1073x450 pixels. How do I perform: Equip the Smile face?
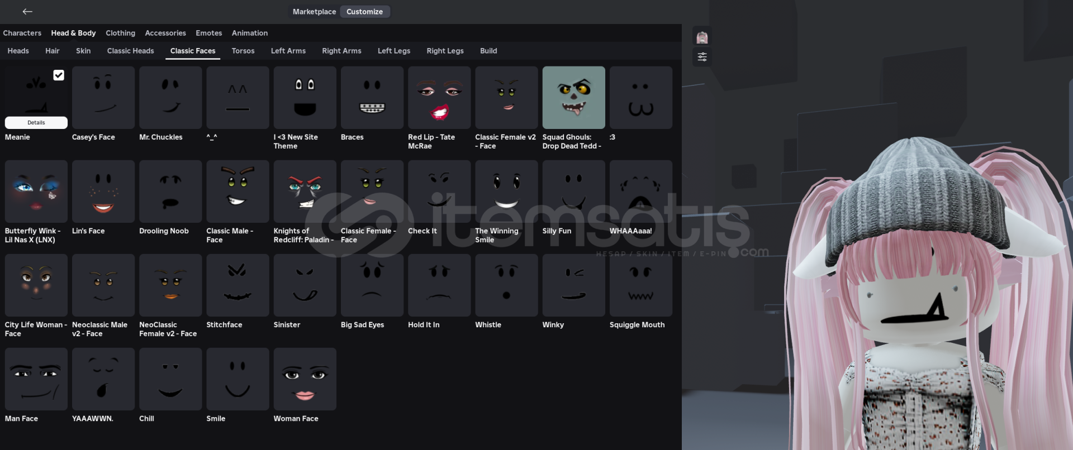click(x=238, y=379)
